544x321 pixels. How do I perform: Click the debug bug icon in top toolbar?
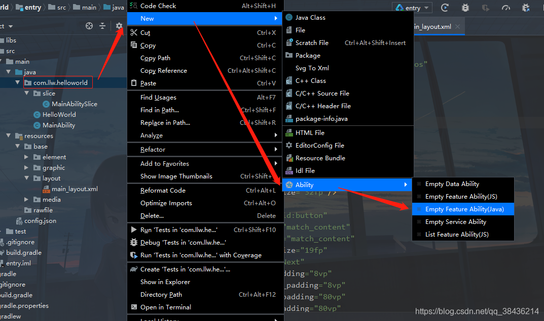click(465, 8)
